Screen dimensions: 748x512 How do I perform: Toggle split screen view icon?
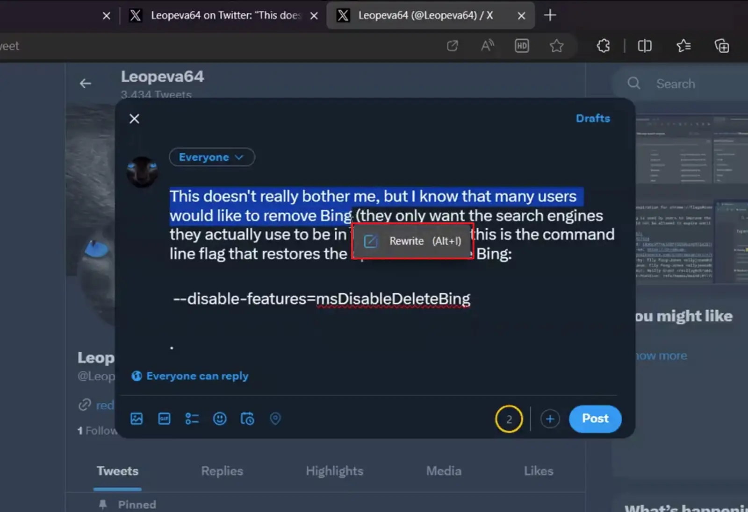[645, 46]
